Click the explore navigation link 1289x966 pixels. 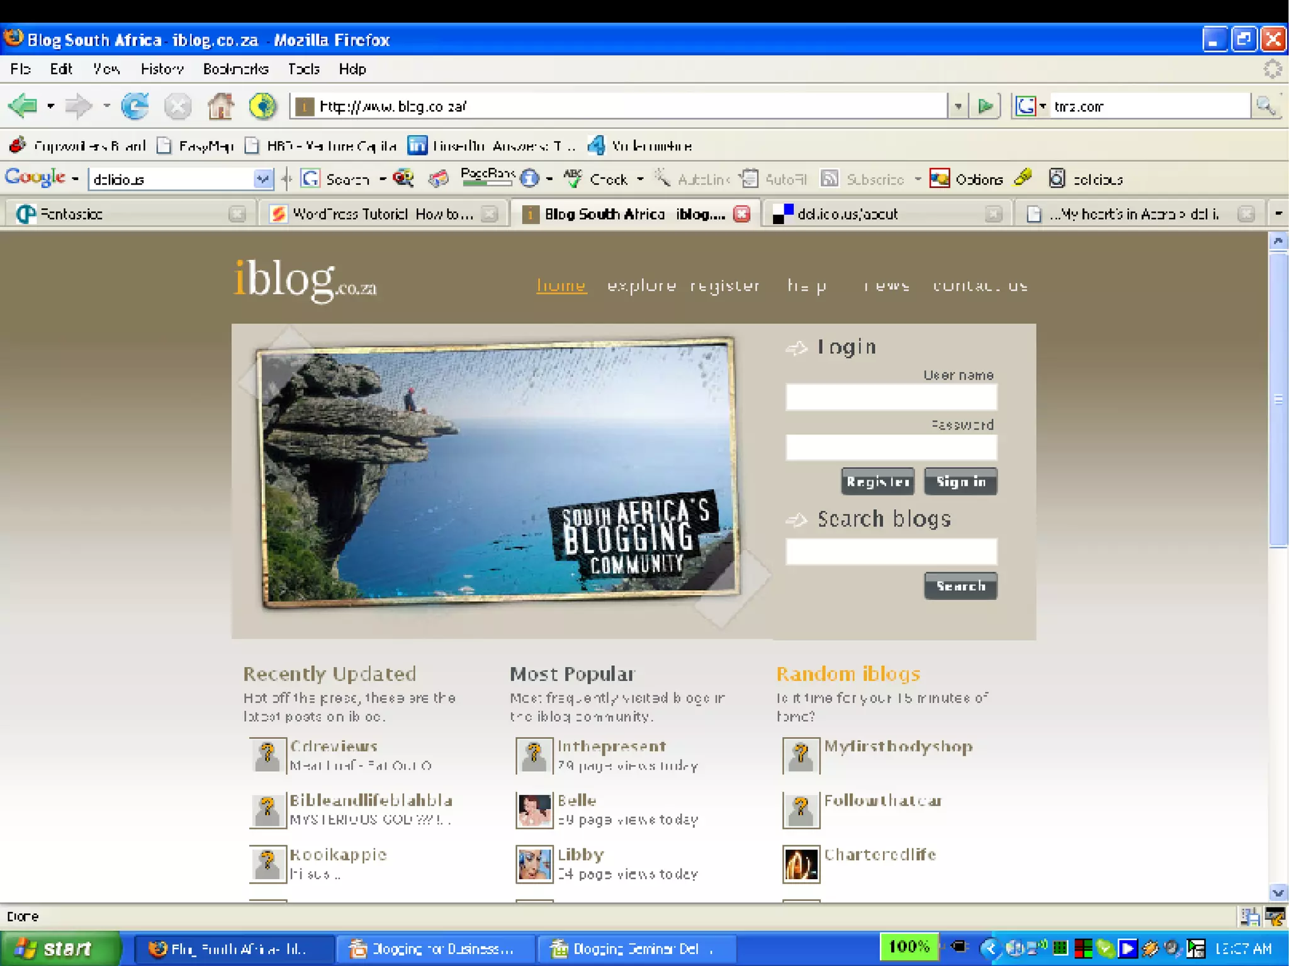pyautogui.click(x=641, y=286)
